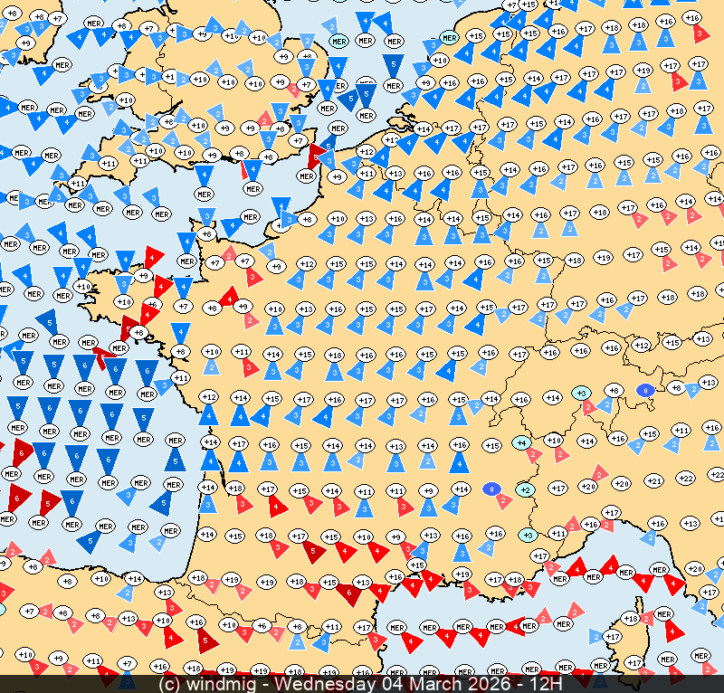724x693 pixels.
Task: Click the +18 temperature label on Corsica
Action: (x=632, y=619)
